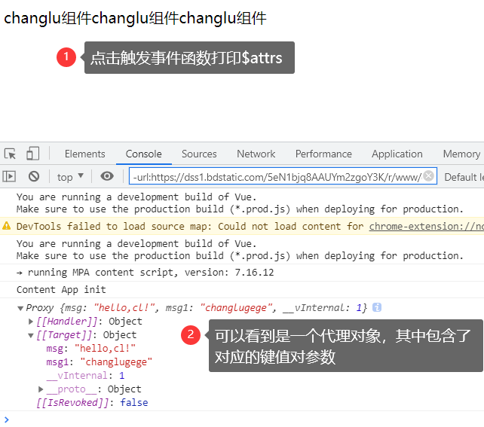
Task: Open live expression eye icon
Action: click(x=107, y=176)
